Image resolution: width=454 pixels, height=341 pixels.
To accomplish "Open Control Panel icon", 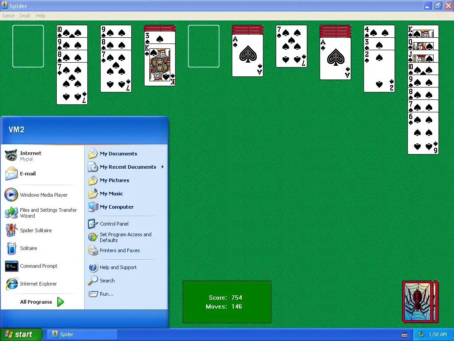I will [93, 224].
